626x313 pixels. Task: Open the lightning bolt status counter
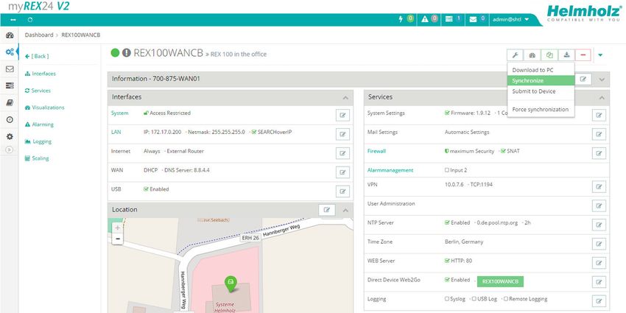(406, 18)
